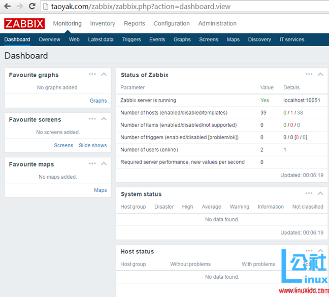Click the 'Disaster' column header in System status
329x297 pixels.
[x=164, y=207]
